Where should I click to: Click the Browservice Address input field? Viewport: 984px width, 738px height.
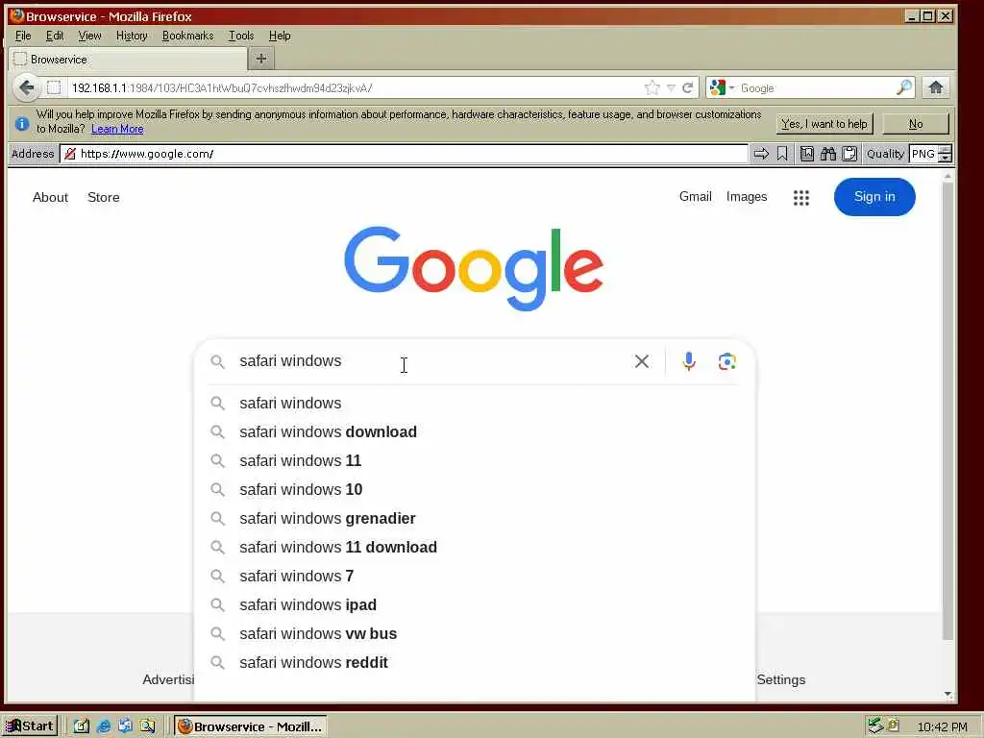[405, 154]
